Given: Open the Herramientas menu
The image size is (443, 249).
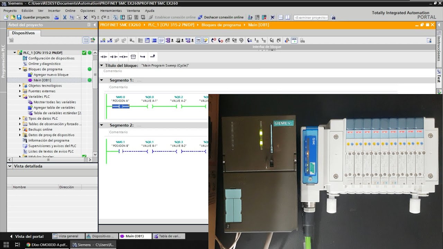Looking at the screenshot, I should 111,11.
